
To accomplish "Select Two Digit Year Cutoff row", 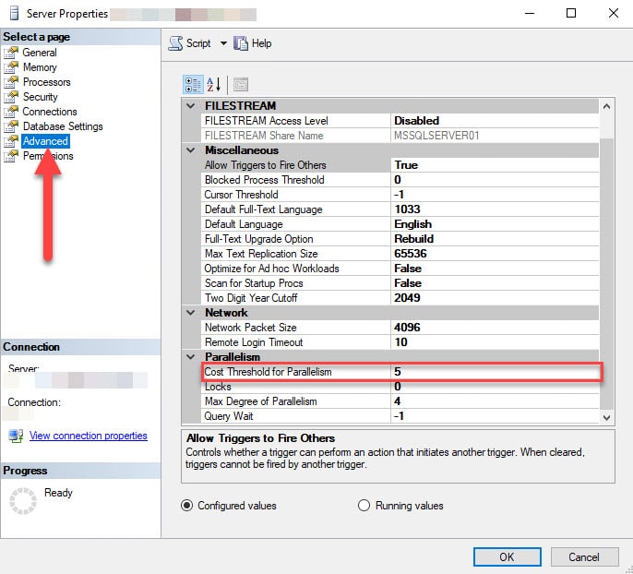I will point(400,298).
